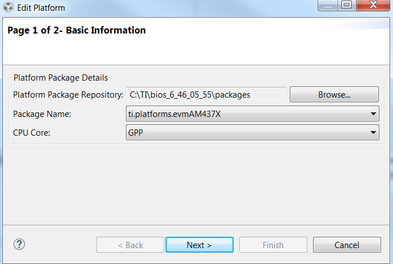
Task: Maximize the Edit Platform dialog
Action: pos(346,6)
